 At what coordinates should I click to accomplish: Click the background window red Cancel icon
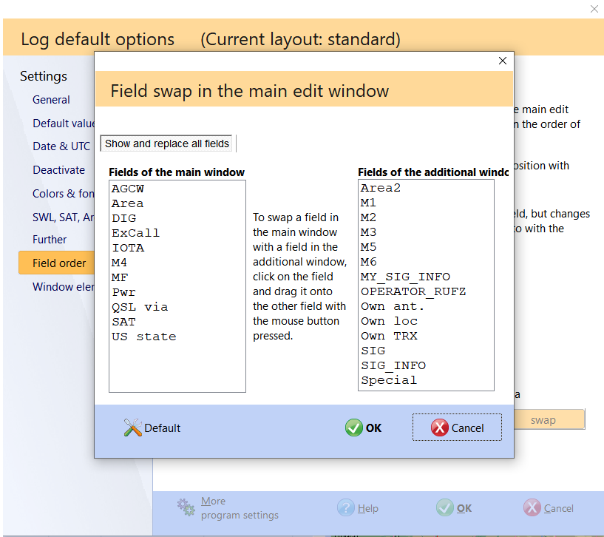[532, 507]
